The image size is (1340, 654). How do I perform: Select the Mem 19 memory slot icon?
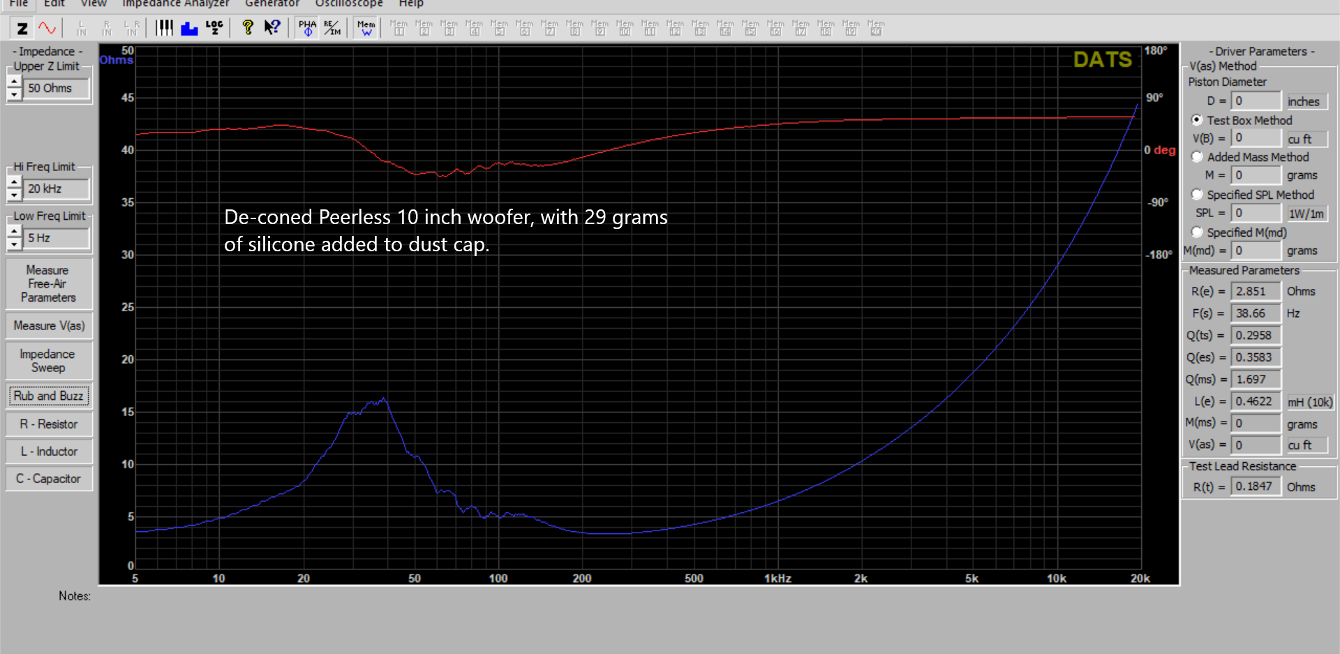click(x=851, y=29)
